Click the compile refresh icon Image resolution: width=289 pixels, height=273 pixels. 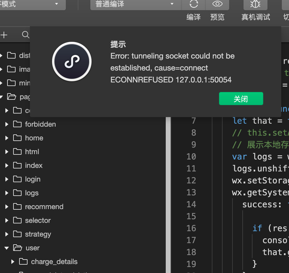pos(194,4)
